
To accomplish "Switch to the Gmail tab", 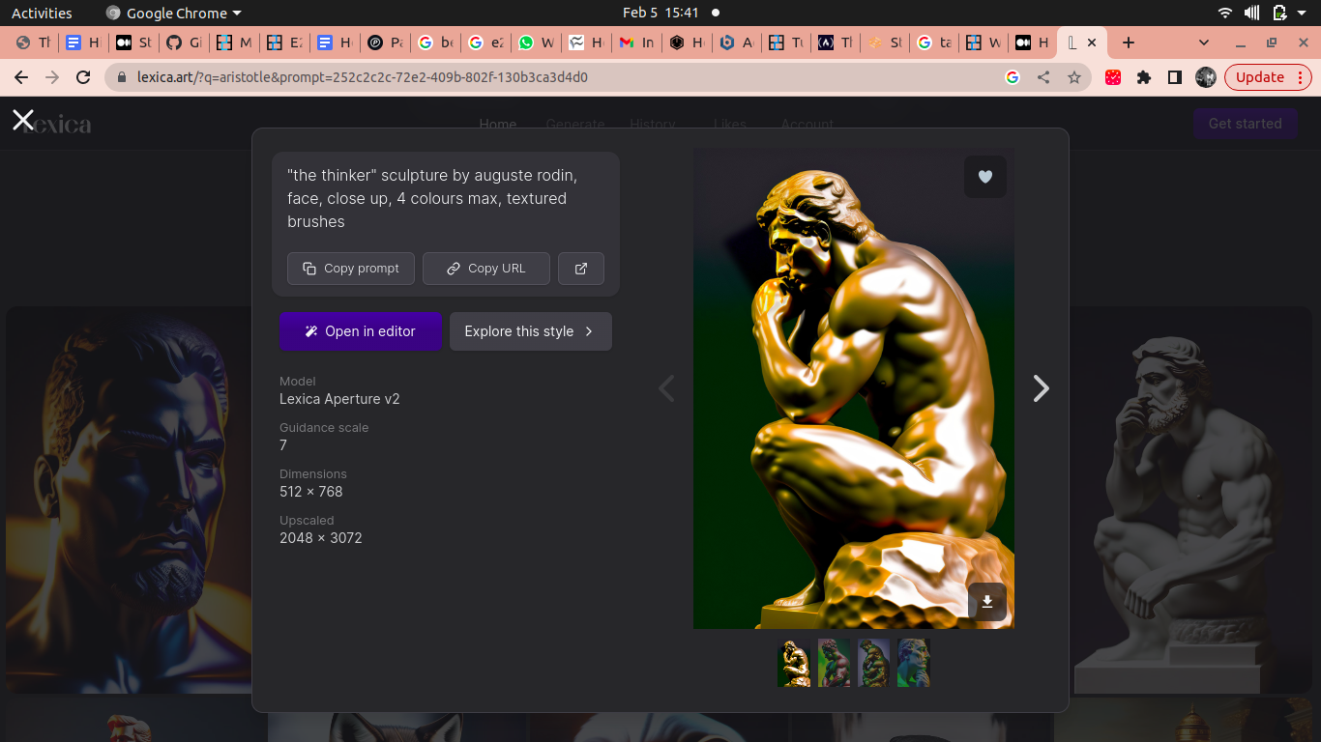I will [635, 43].
